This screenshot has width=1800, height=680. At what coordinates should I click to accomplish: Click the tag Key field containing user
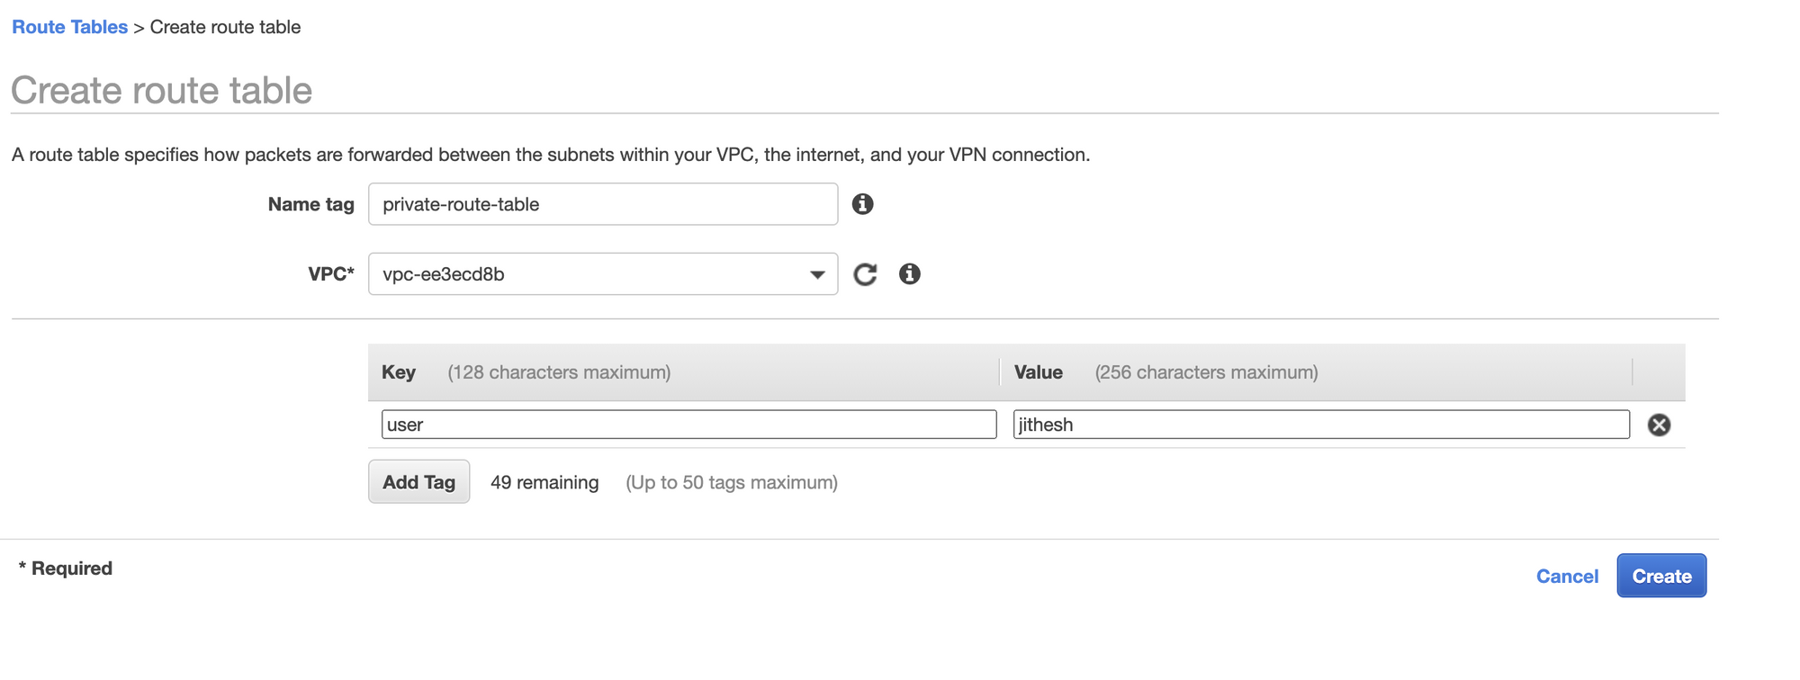point(688,425)
